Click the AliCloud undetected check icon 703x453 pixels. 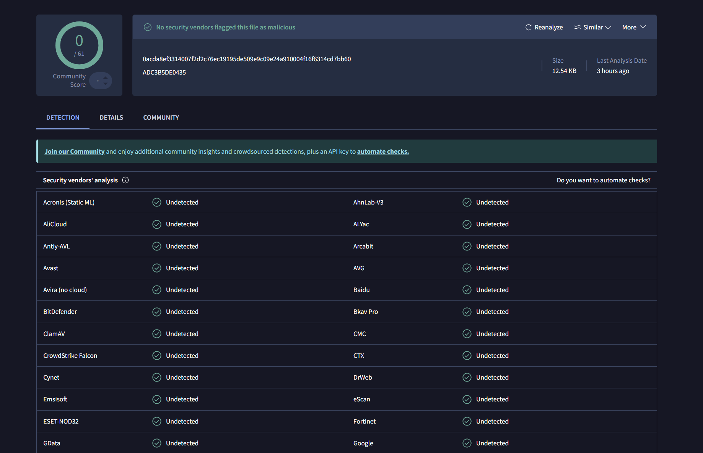coord(157,224)
